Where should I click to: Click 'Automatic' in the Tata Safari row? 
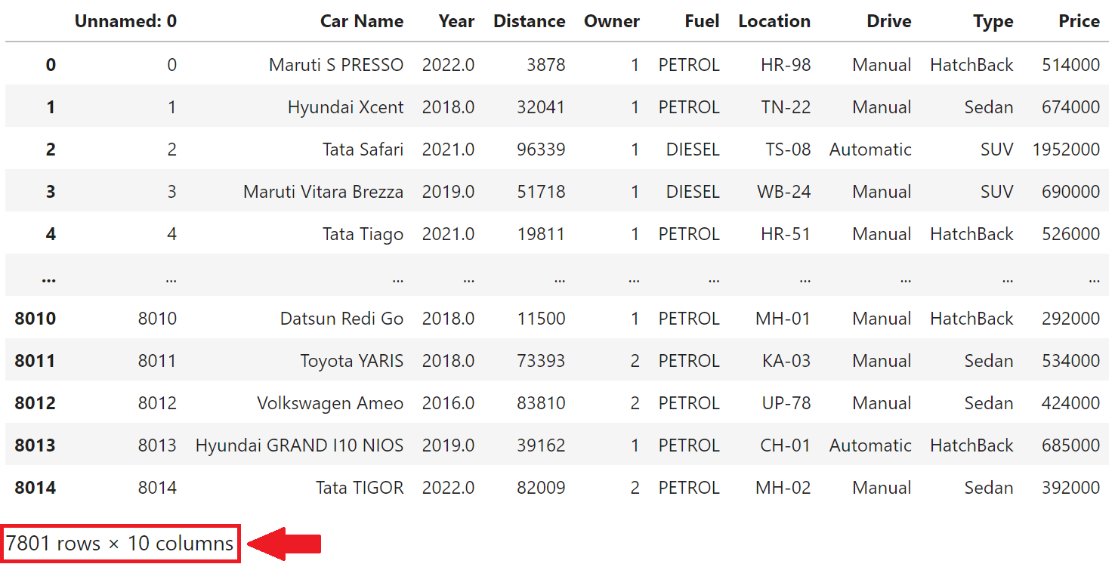tap(871, 149)
